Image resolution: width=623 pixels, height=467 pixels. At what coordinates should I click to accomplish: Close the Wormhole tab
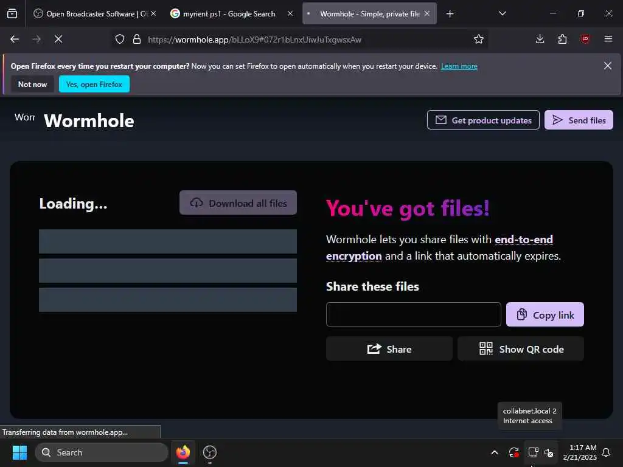[x=426, y=13]
